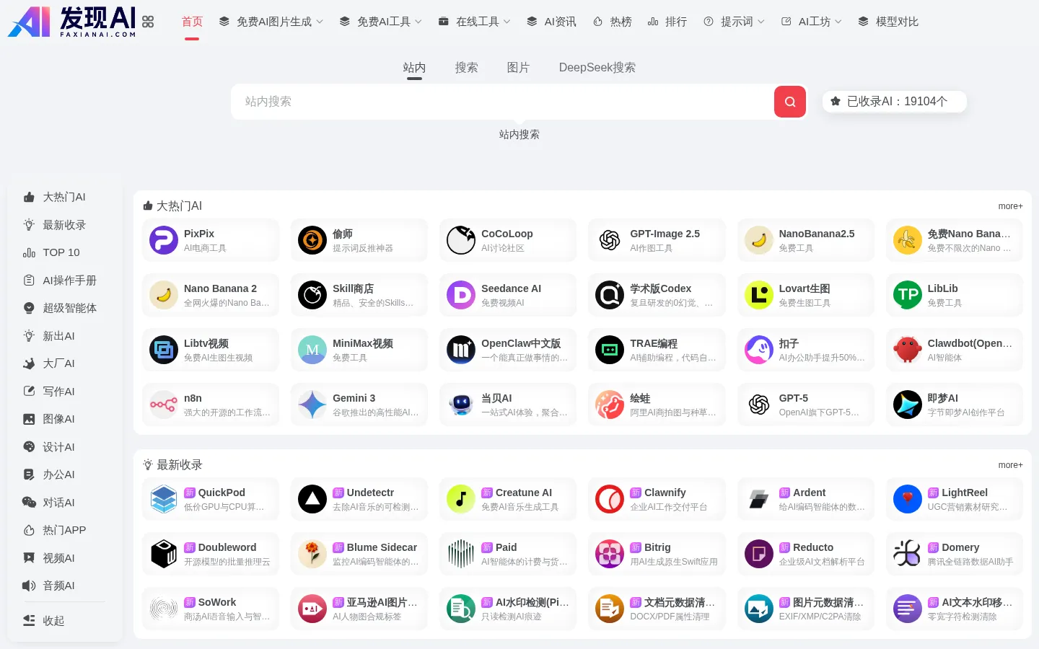Switch to the DeepSeek搜索 tab

click(597, 67)
